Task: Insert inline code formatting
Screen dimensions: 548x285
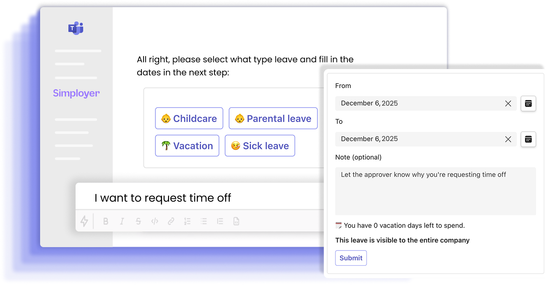Action: pos(155,221)
